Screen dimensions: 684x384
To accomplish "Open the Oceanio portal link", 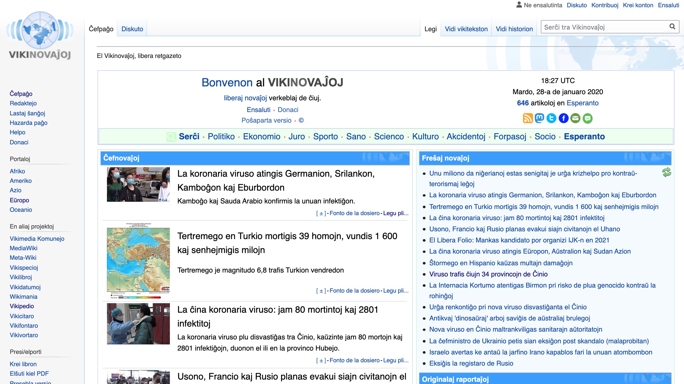I will [x=21, y=210].
